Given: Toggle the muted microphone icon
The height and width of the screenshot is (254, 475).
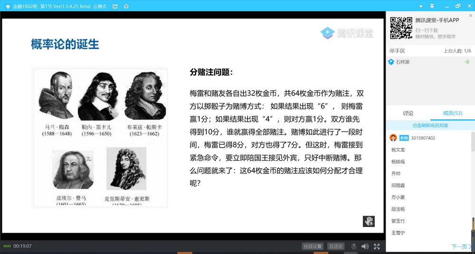Looking at the screenshot, I should click(353, 246).
